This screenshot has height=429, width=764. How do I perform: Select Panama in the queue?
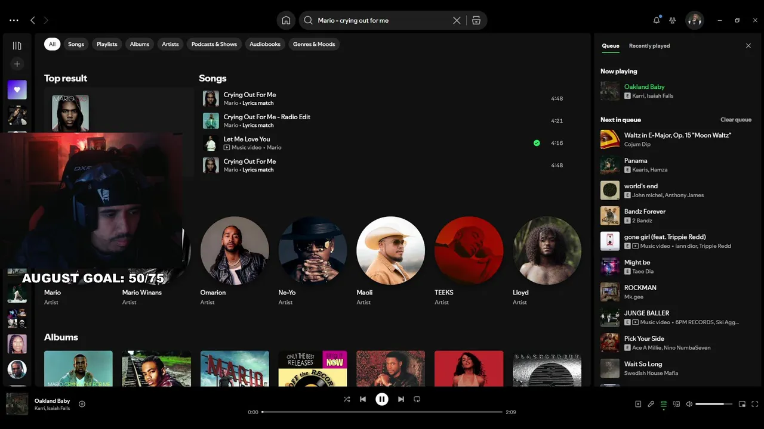pyautogui.click(x=676, y=165)
